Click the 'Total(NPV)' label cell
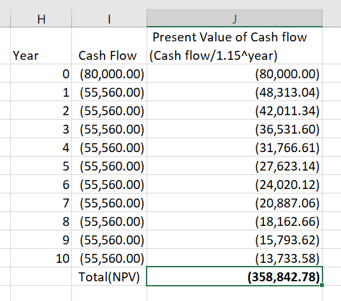The height and width of the screenshot is (301, 341). click(x=109, y=276)
